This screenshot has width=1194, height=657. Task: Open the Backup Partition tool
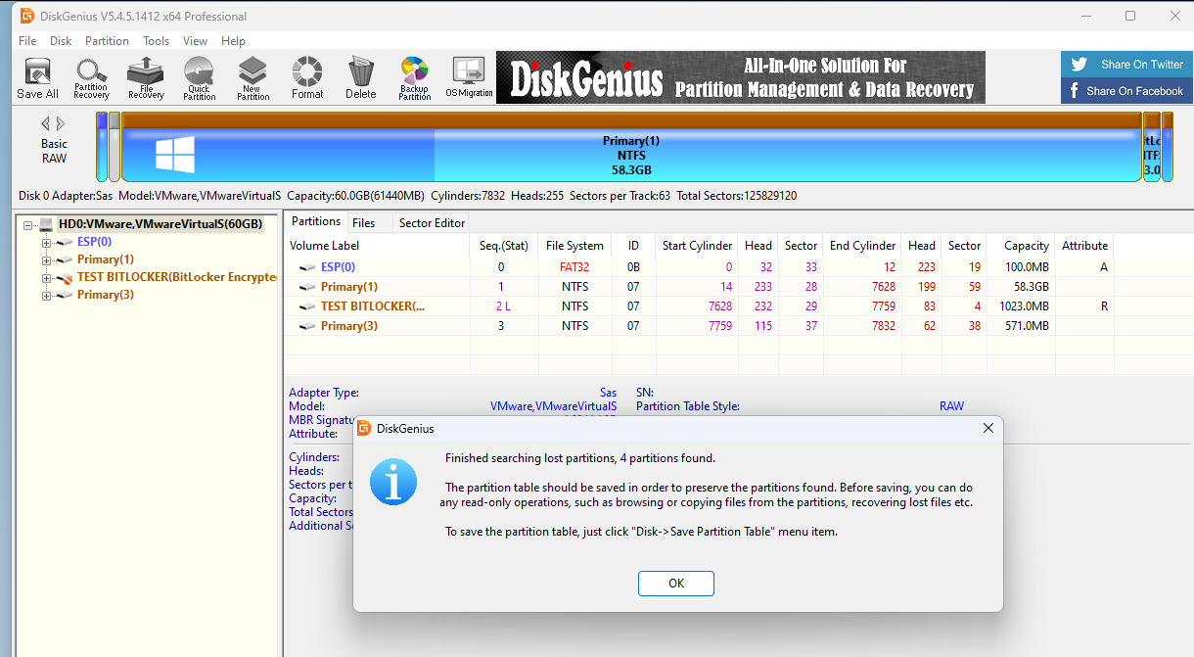pos(414,78)
